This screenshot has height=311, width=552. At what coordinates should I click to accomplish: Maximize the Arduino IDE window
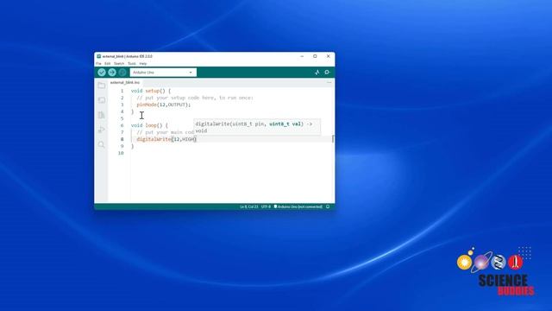(315, 56)
